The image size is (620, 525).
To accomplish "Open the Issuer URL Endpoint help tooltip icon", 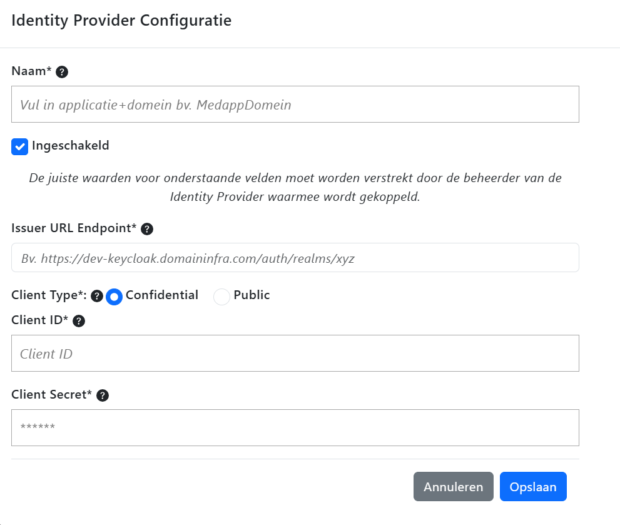I will coord(147,229).
